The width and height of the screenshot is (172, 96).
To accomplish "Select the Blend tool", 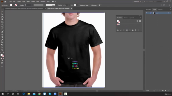I will pyautogui.click(x=2, y=45).
